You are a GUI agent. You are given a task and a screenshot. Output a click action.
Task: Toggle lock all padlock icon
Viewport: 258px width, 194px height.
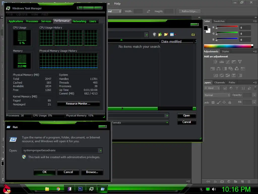tap(230, 103)
